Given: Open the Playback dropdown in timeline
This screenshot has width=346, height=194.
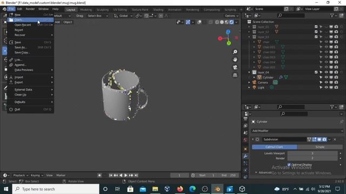Looking at the screenshot, I should point(21,175).
